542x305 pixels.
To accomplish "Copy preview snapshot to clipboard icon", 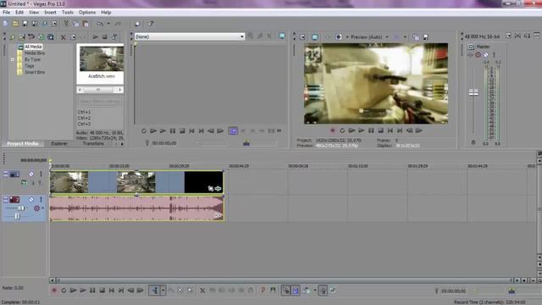I will pyautogui.click(x=416, y=37).
